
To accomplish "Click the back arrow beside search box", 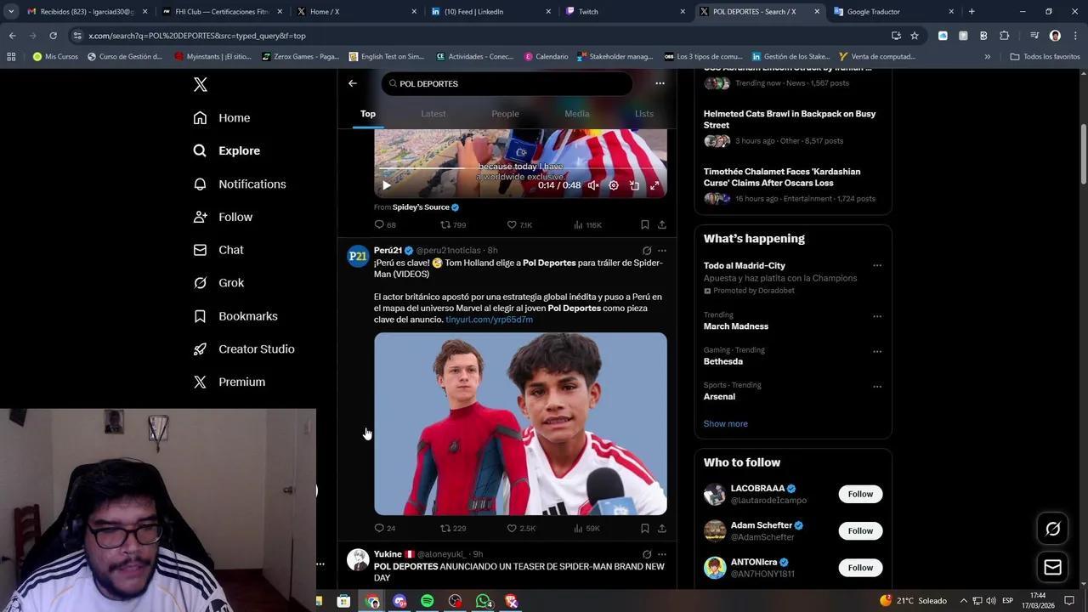I will pyautogui.click(x=353, y=83).
